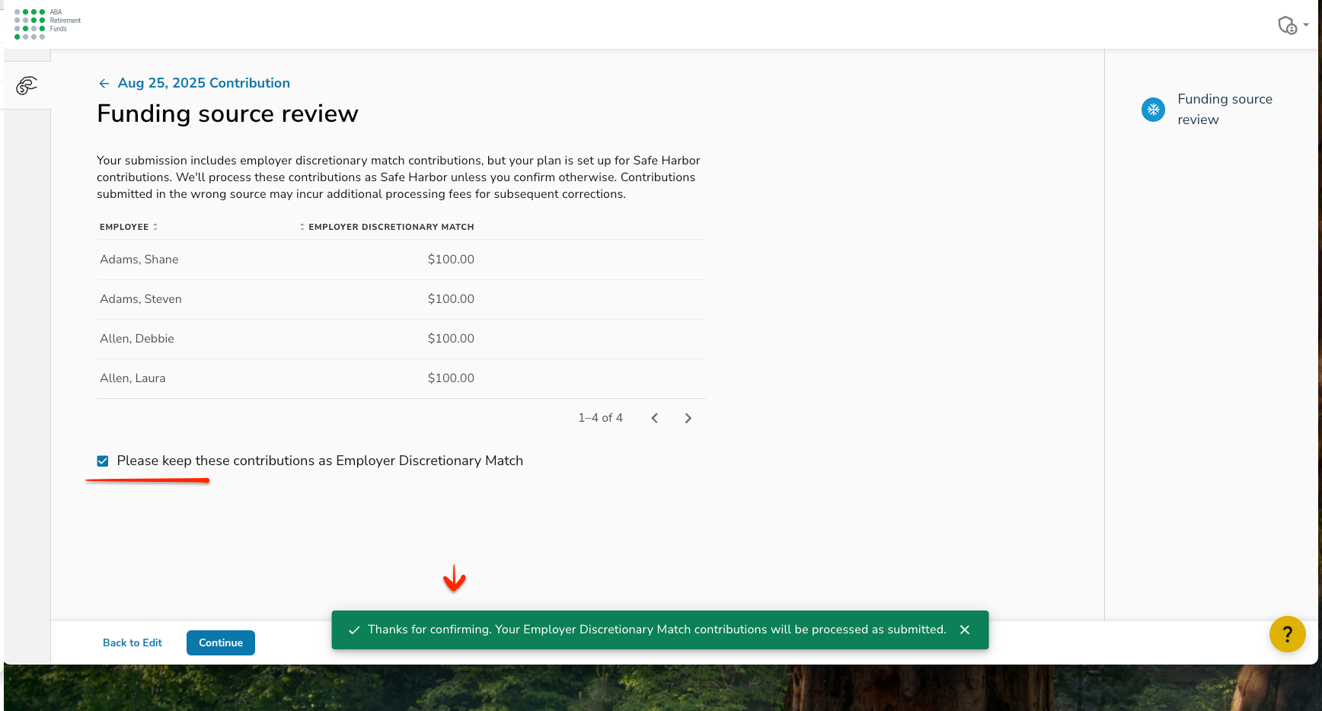Viewport: 1322px width, 711px height.
Task: Click the 1–4 of 4 pagination text
Action: point(600,418)
